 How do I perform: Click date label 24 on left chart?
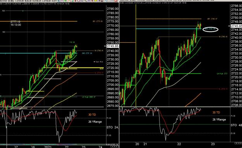100,147
